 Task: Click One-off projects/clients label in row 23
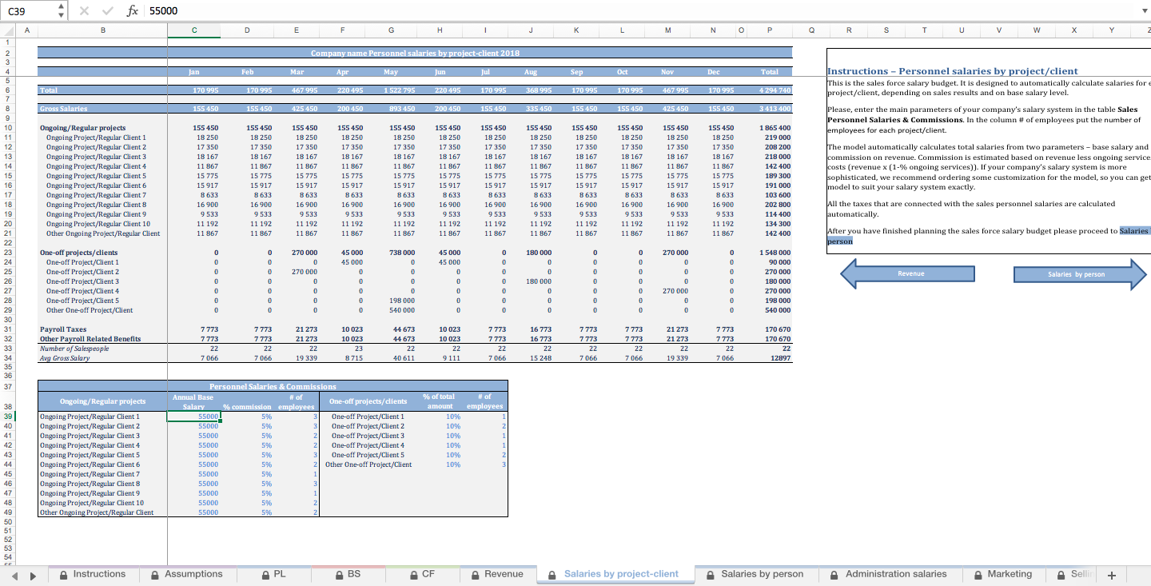point(78,253)
